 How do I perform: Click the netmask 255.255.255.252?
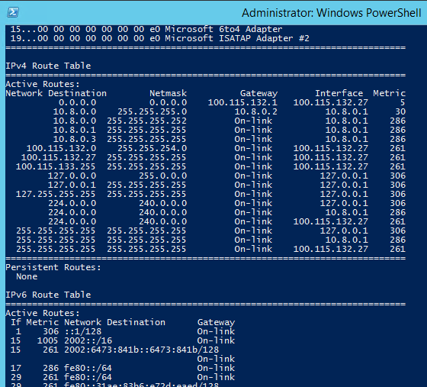146,121
